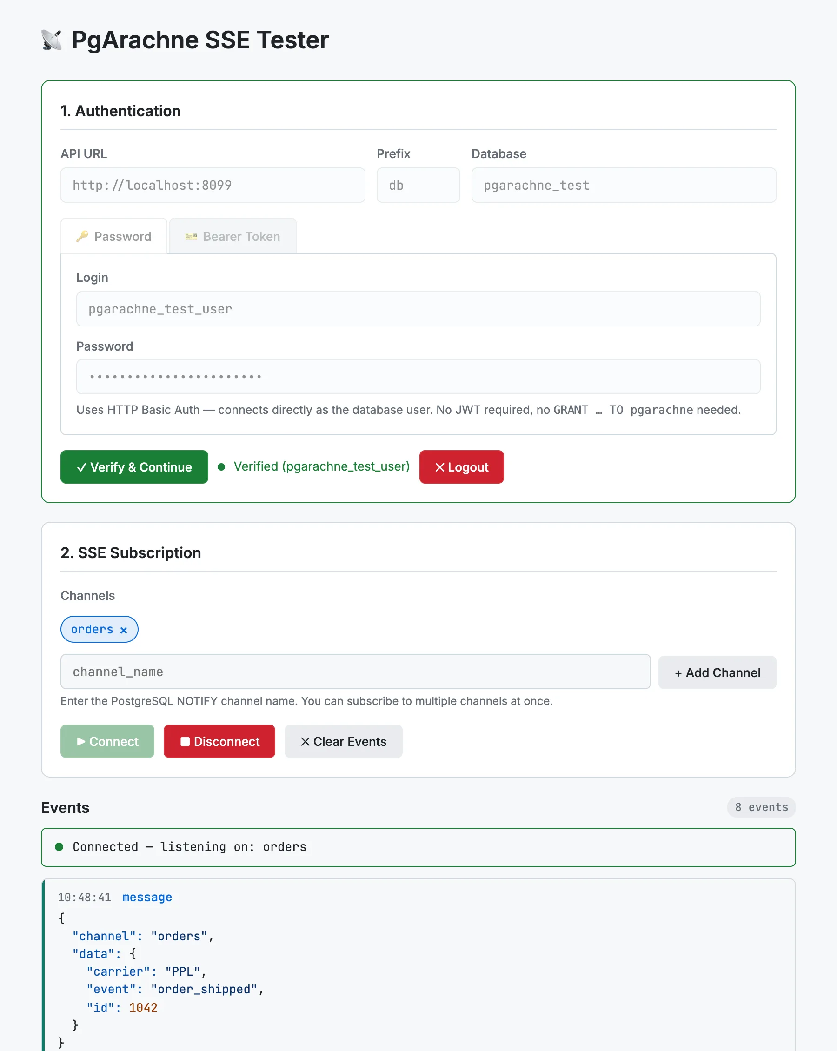Screen dimensions: 837x1051
Task: Edit the Database field
Action: point(624,185)
